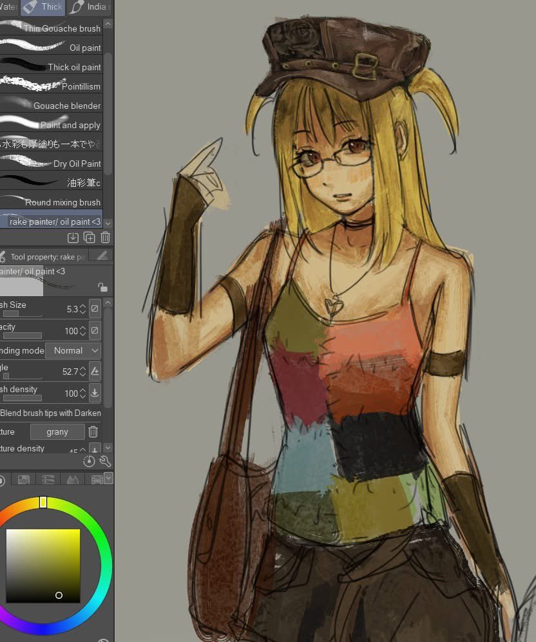Click the round selector in the color square

59,596
